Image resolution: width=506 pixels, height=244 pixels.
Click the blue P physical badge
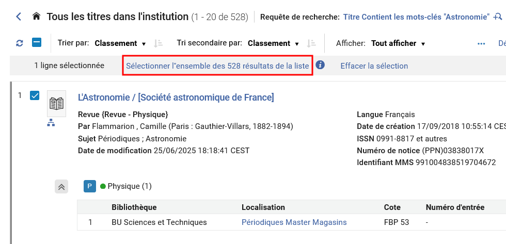click(90, 186)
